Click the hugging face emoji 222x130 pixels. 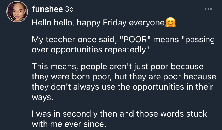[x=171, y=22]
